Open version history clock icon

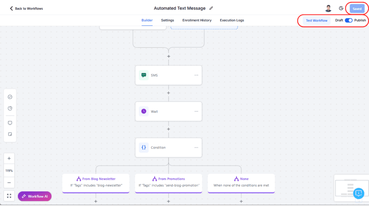pos(341,8)
